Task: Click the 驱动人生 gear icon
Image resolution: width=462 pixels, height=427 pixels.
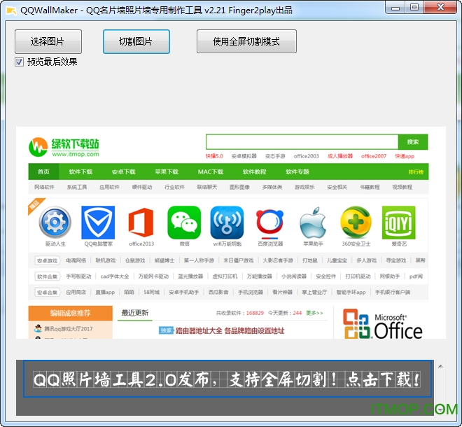Action: point(55,222)
